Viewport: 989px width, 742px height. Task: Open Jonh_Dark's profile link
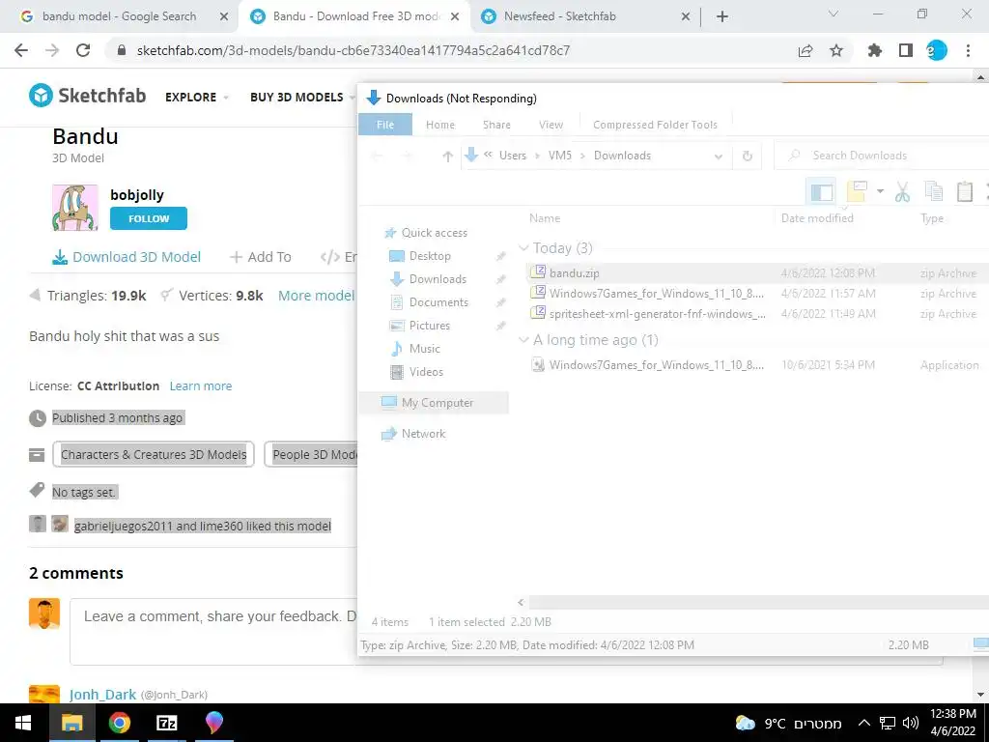(102, 695)
